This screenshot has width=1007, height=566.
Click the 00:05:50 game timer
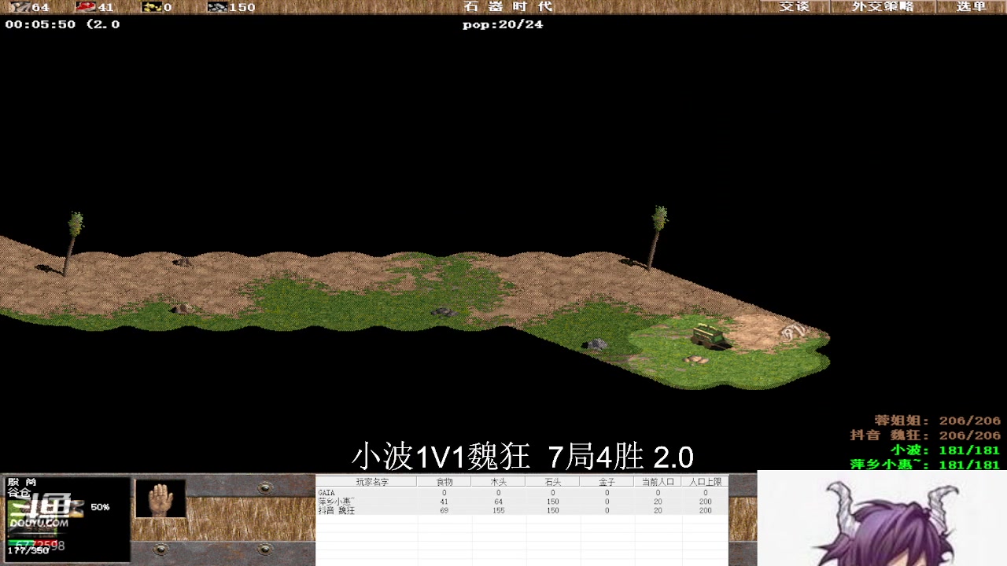pyautogui.click(x=40, y=24)
